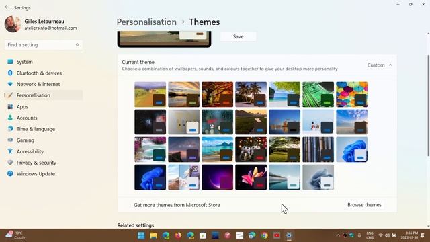Apply the blue tree trunks theme
The height and width of the screenshot is (242, 430).
318,149
